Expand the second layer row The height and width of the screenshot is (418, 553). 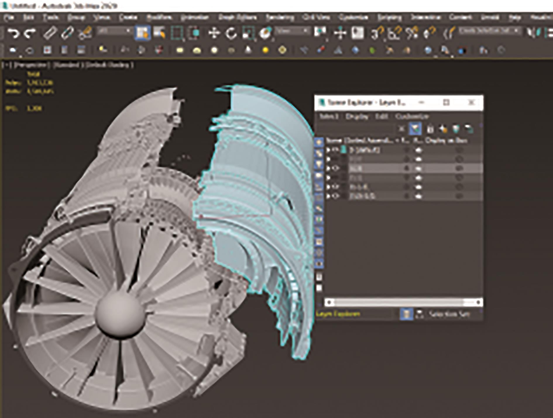pos(328,159)
